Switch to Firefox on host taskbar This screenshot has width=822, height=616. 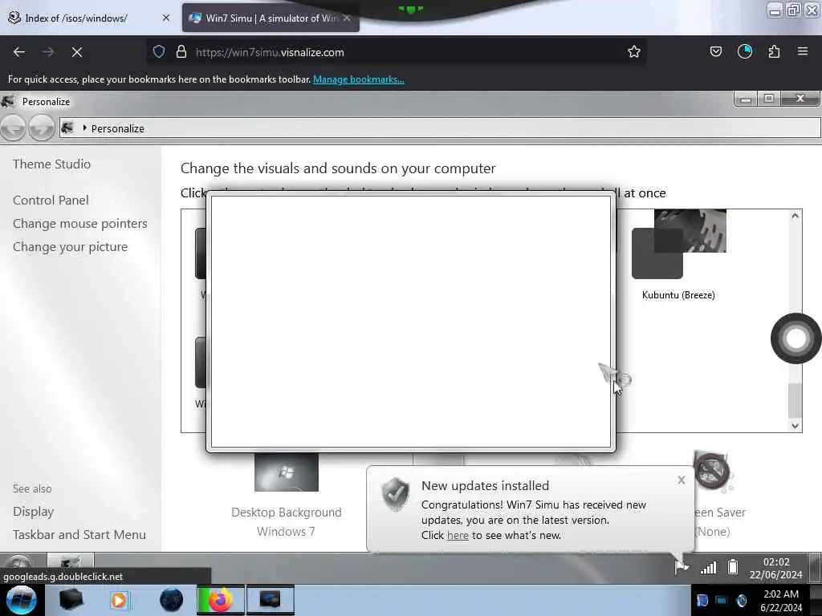tap(220, 600)
